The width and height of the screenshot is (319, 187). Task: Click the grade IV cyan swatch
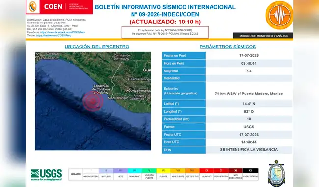click(134, 171)
